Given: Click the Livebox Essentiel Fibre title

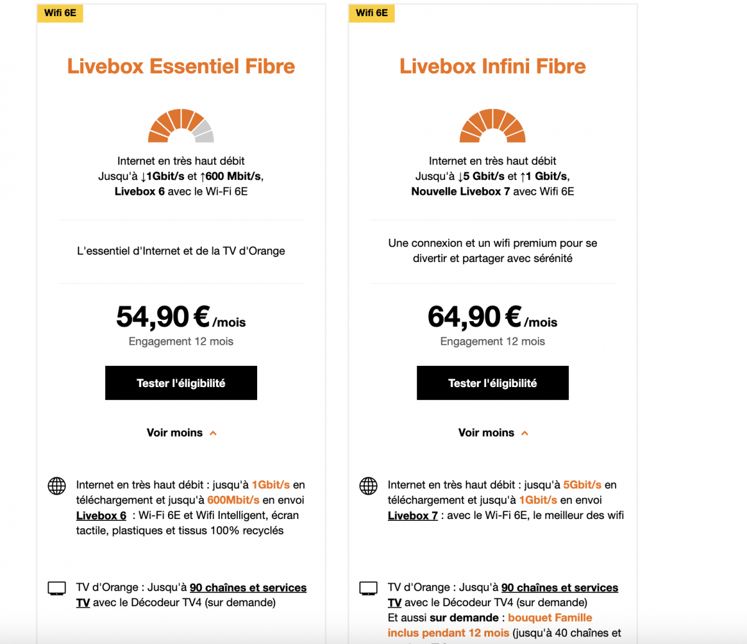Looking at the screenshot, I should (181, 67).
